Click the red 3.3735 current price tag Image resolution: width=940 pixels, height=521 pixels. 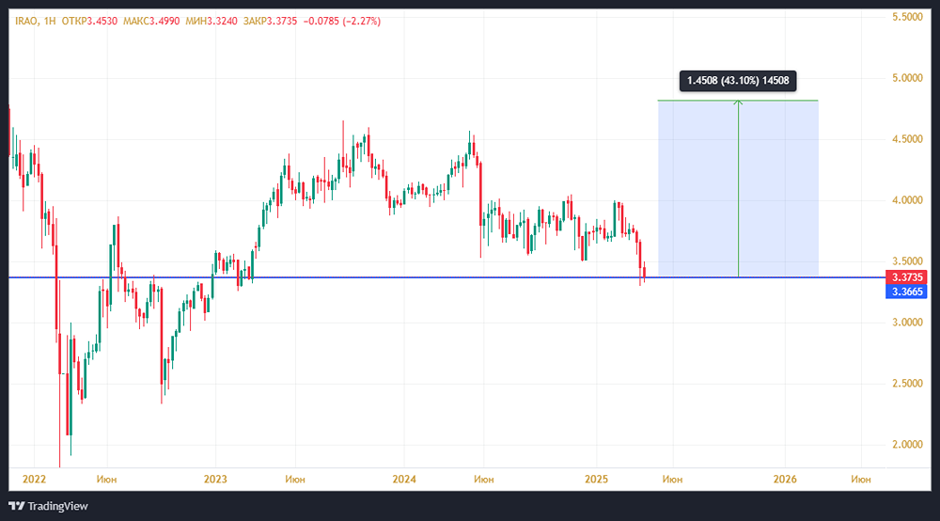coord(908,277)
